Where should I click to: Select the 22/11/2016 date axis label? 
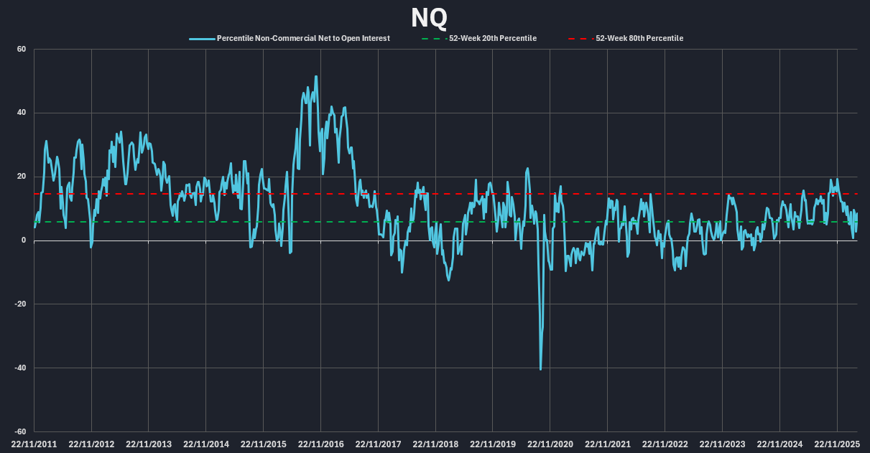coord(320,444)
